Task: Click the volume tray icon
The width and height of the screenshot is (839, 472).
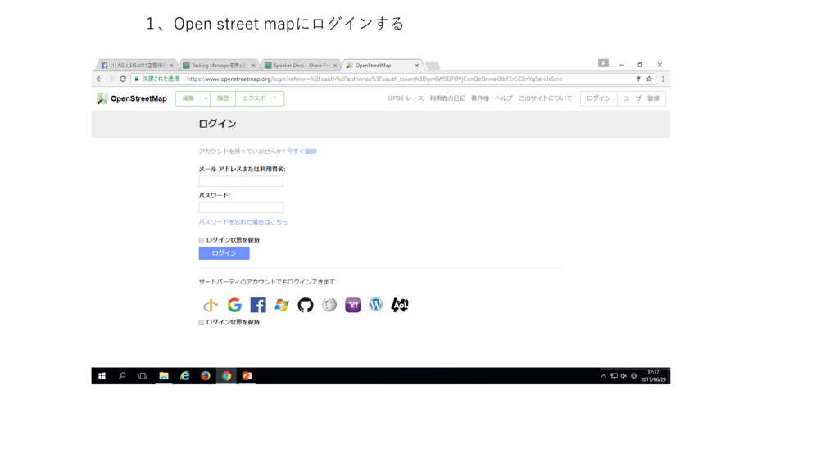Action: click(624, 376)
